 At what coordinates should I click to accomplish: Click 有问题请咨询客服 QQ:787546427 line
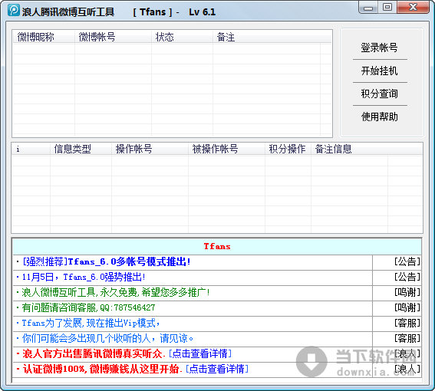(x=88, y=307)
